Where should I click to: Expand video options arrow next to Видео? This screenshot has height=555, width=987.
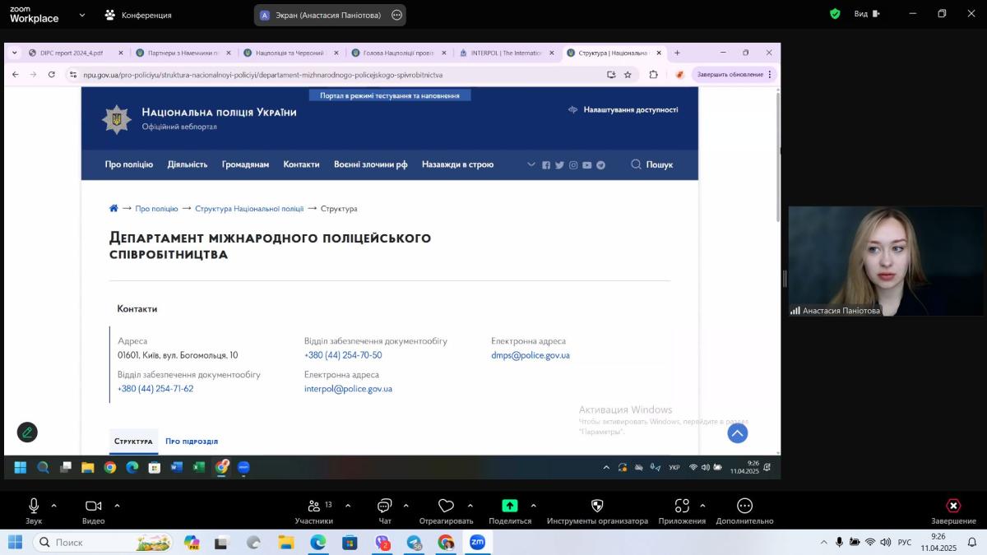117,506
